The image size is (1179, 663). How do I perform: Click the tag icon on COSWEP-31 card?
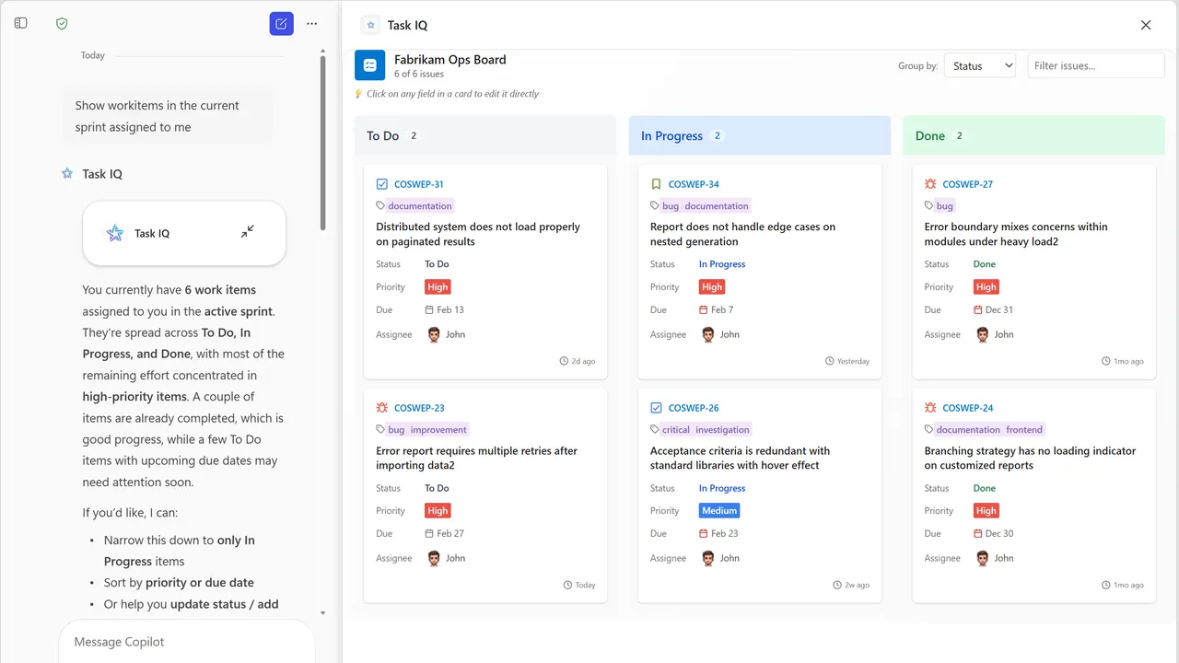click(381, 206)
